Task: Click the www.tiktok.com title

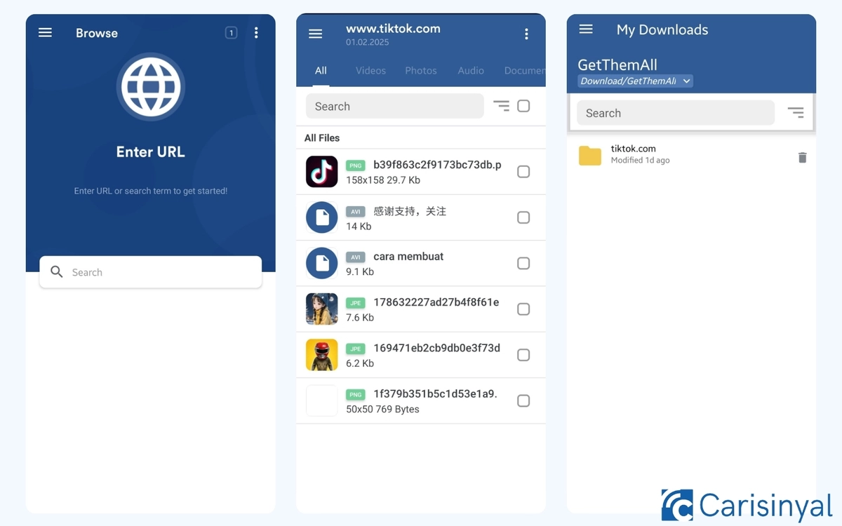Action: [393, 29]
